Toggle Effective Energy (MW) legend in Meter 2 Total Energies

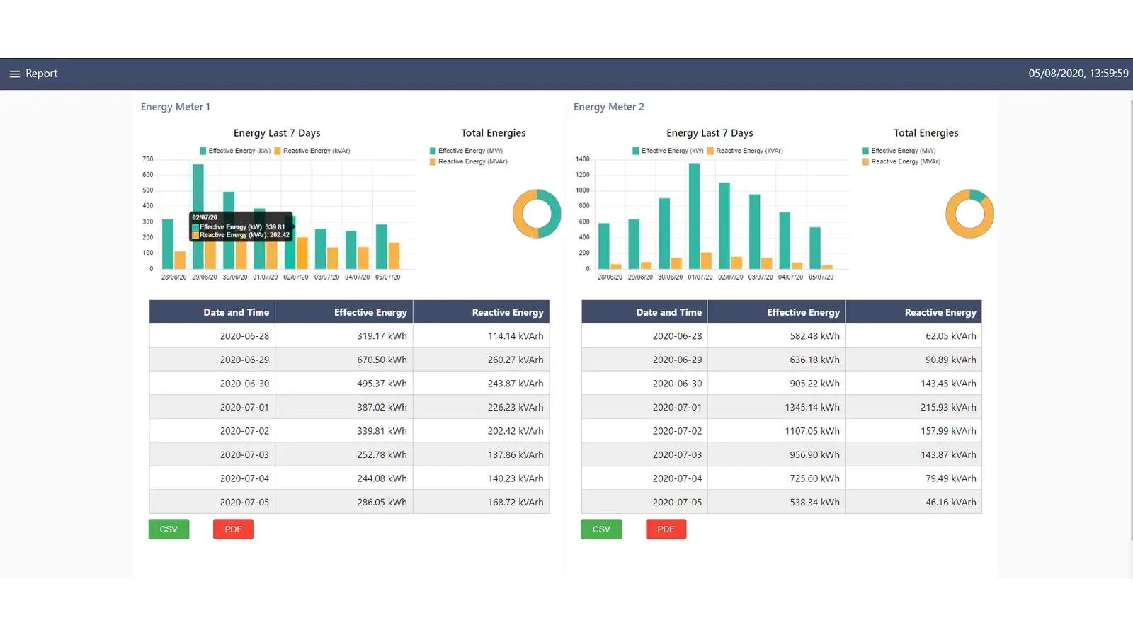pos(899,151)
